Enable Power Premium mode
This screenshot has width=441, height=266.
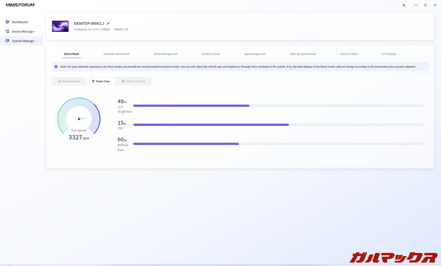[133, 81]
